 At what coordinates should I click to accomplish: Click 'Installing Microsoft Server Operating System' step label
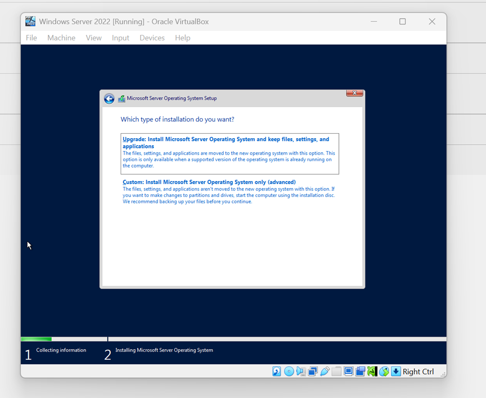pos(164,350)
